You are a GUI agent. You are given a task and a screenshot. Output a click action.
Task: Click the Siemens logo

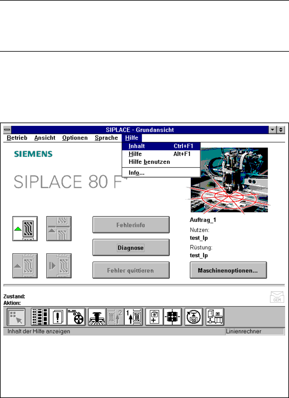tap(33, 154)
